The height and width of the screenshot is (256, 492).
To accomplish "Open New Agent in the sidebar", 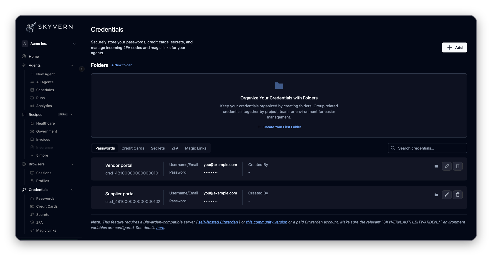I will [x=43, y=74].
